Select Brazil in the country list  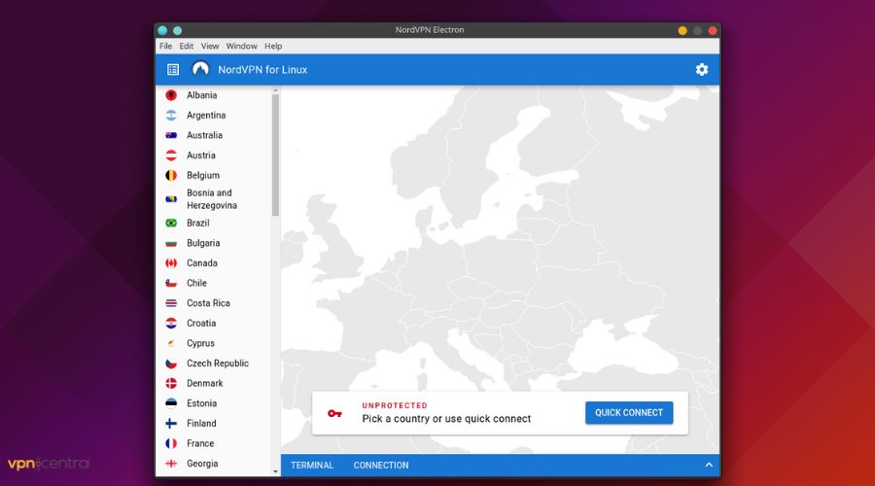coord(198,224)
